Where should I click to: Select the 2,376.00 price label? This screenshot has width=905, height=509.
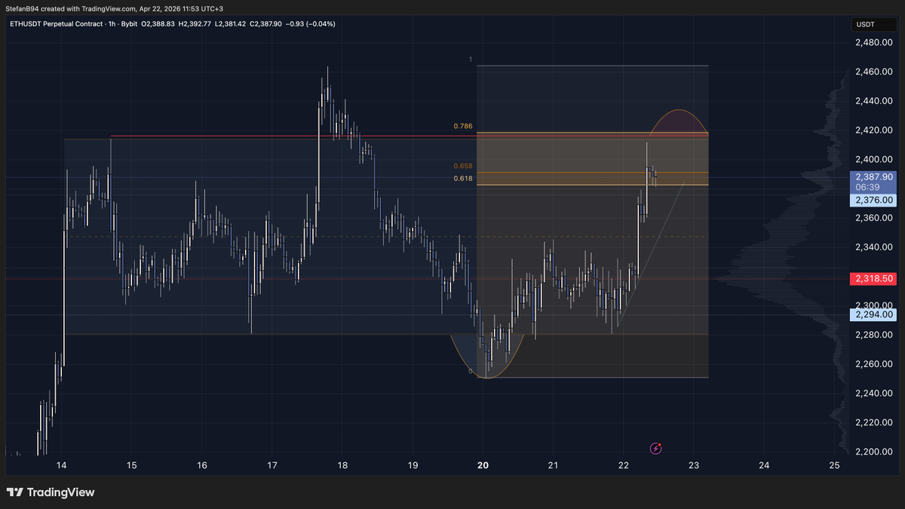(x=875, y=200)
